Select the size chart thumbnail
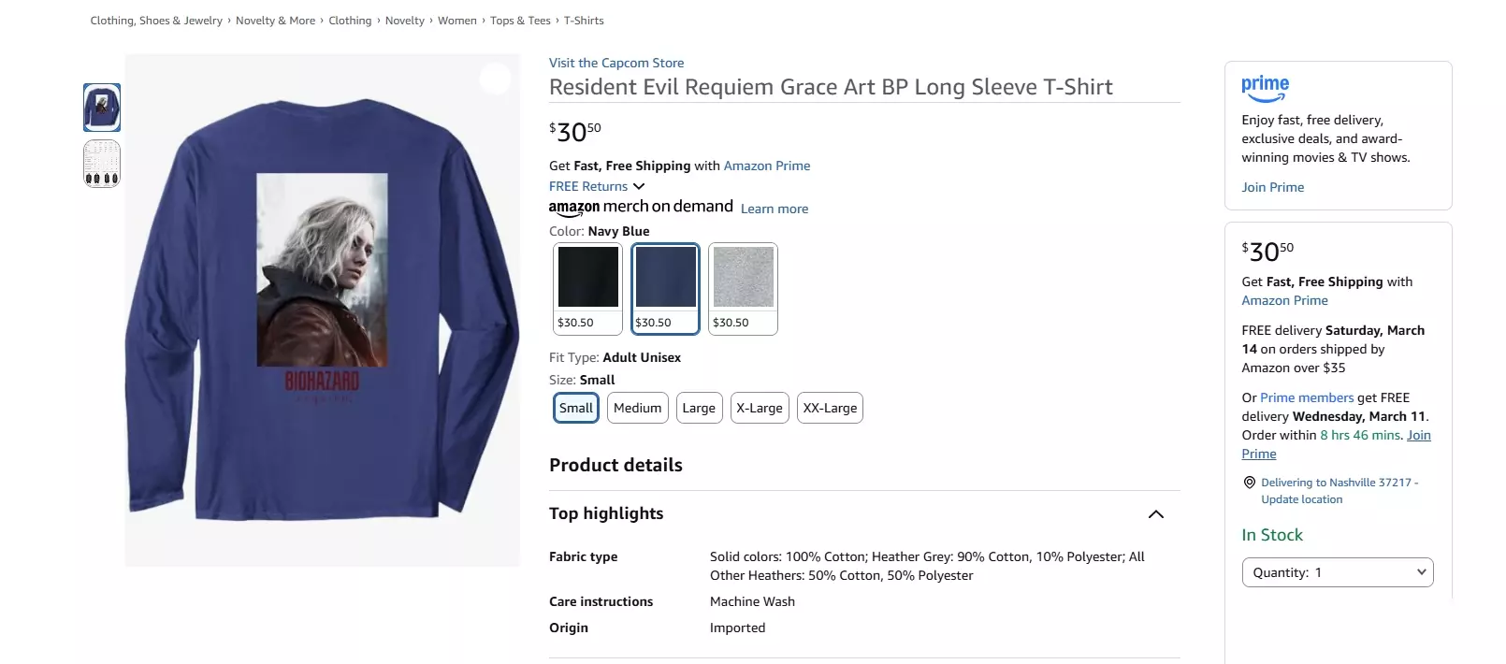 102,164
